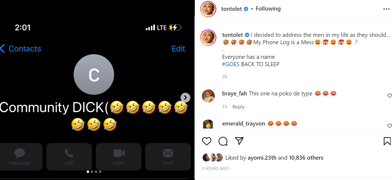This screenshot has height=180, width=392.
Task: Open the ayomi.23th profile link
Action: pyautogui.click(x=262, y=158)
